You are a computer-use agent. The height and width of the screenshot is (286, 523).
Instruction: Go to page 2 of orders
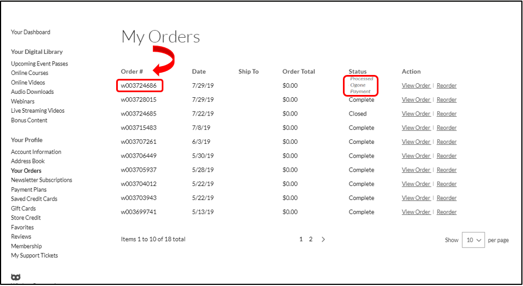(311, 239)
